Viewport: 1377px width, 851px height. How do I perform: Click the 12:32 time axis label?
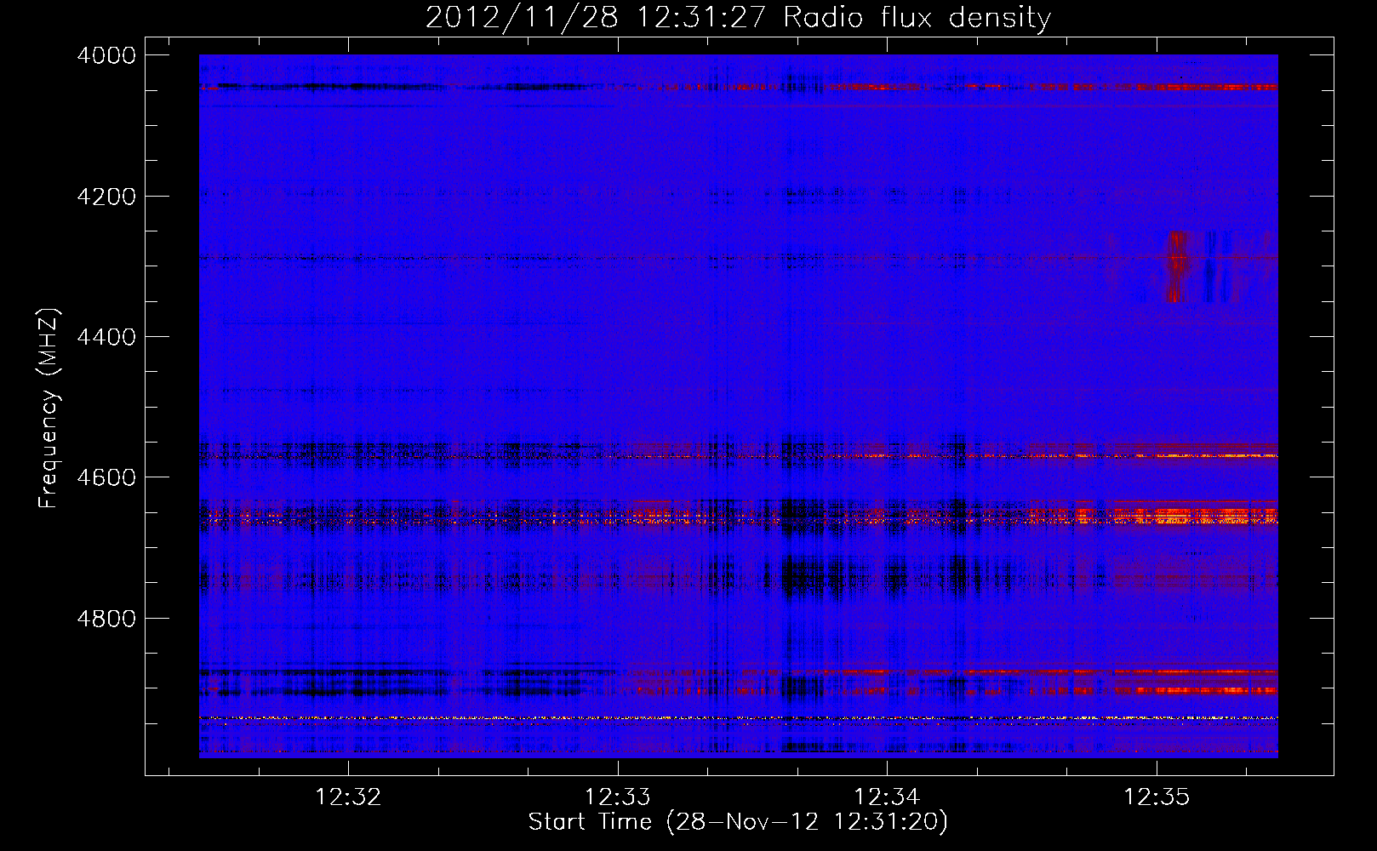[x=348, y=797]
